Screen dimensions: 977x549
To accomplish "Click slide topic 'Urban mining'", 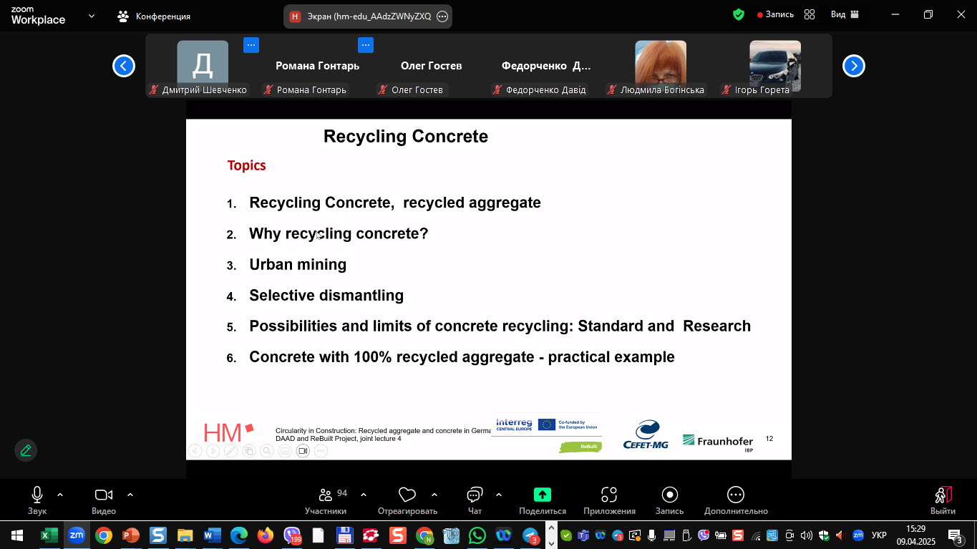I will [298, 265].
